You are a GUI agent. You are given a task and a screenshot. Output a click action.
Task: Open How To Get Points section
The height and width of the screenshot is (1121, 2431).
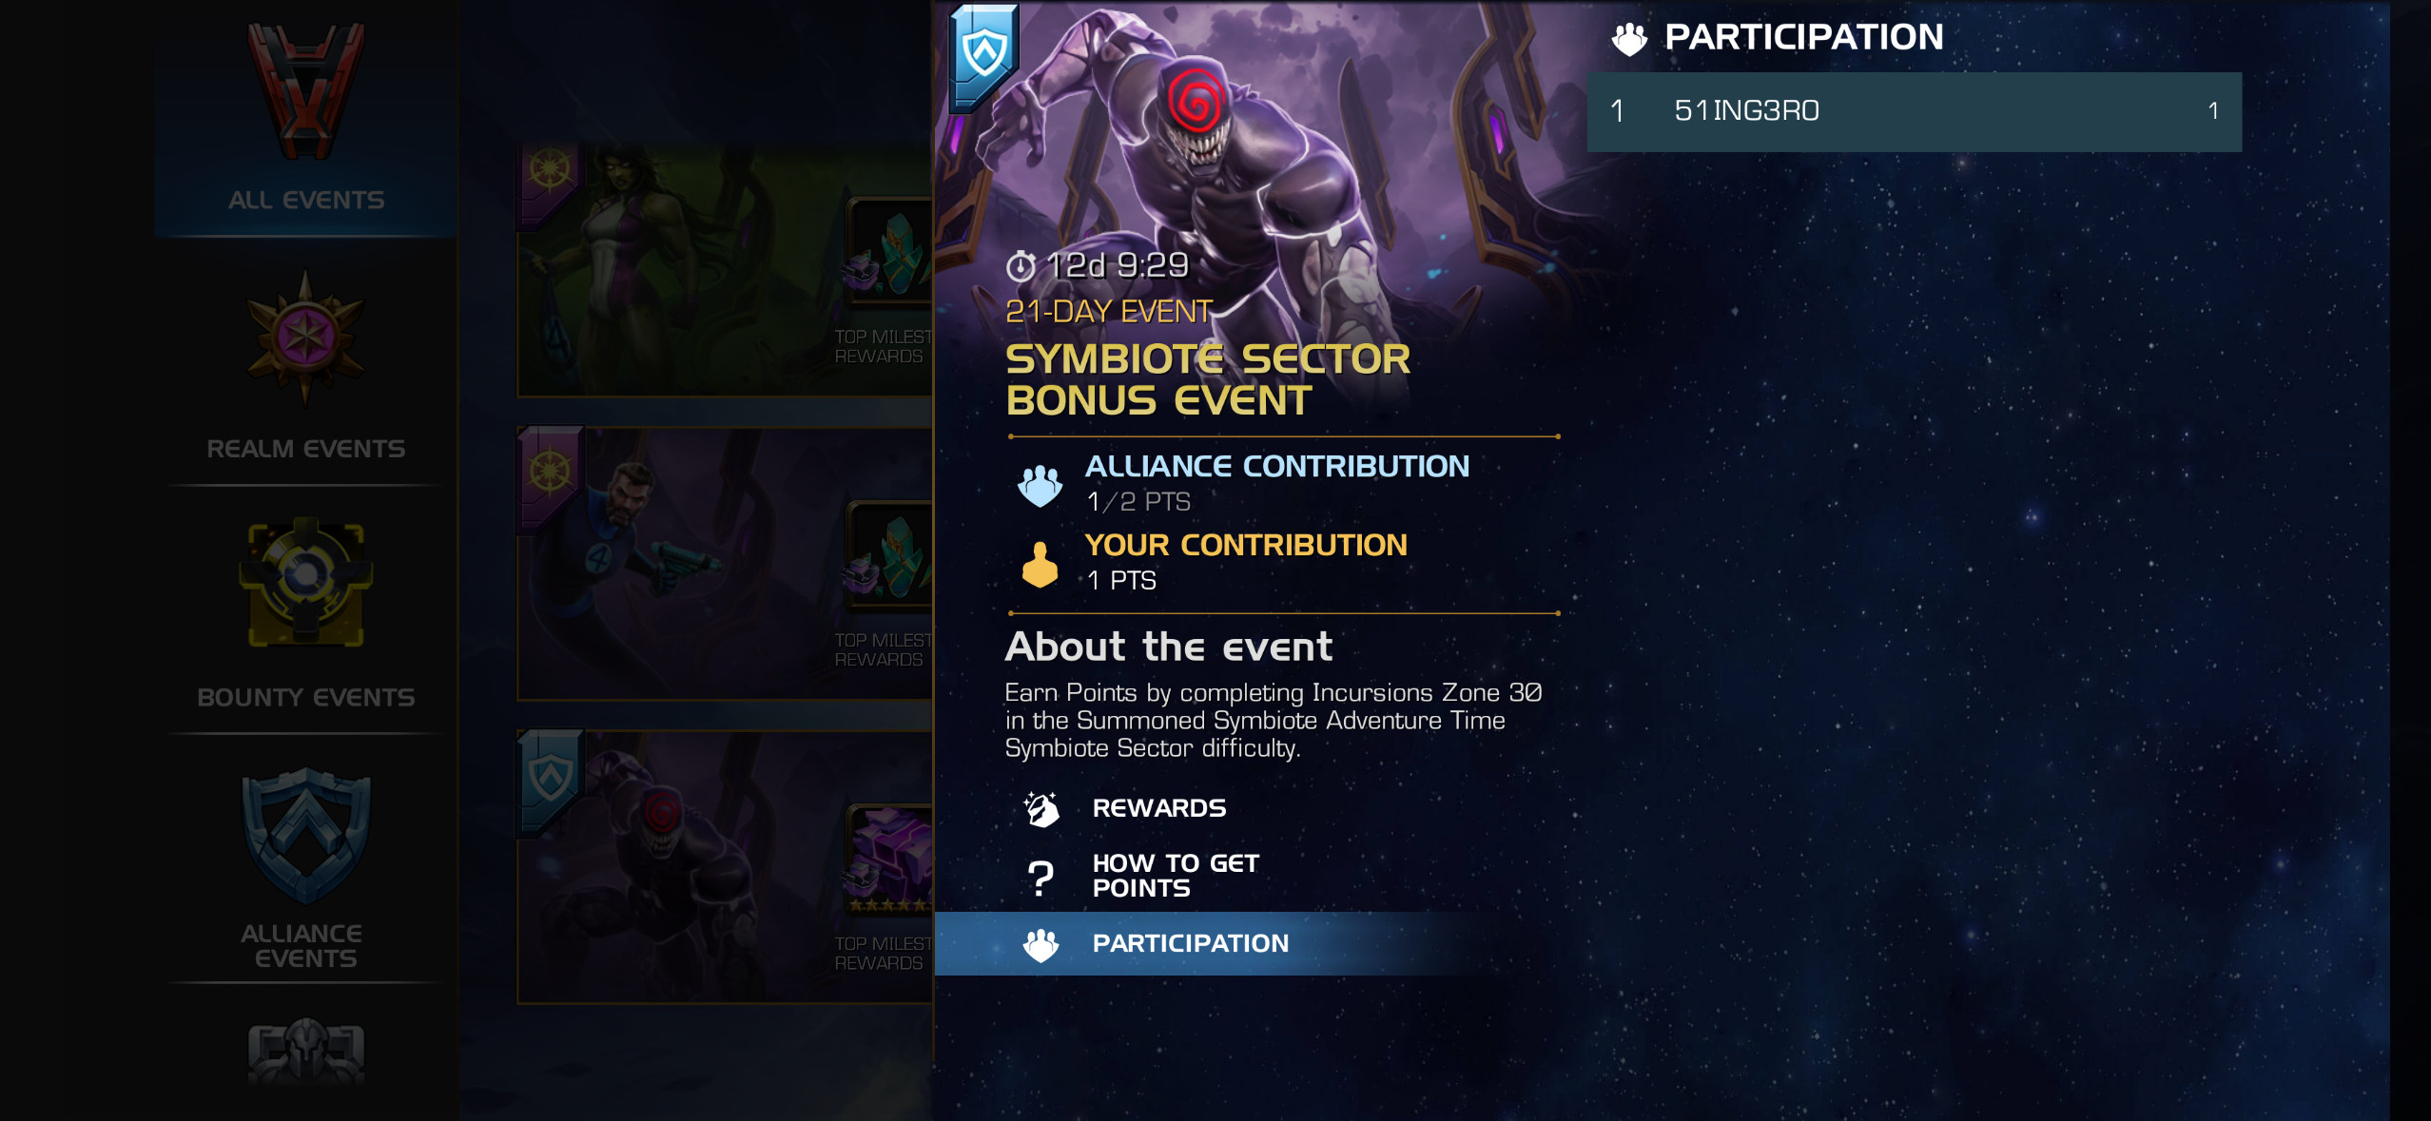[x=1176, y=876]
